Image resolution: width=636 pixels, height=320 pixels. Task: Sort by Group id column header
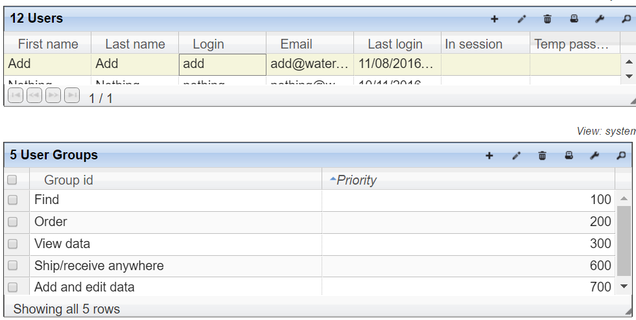tap(176, 180)
